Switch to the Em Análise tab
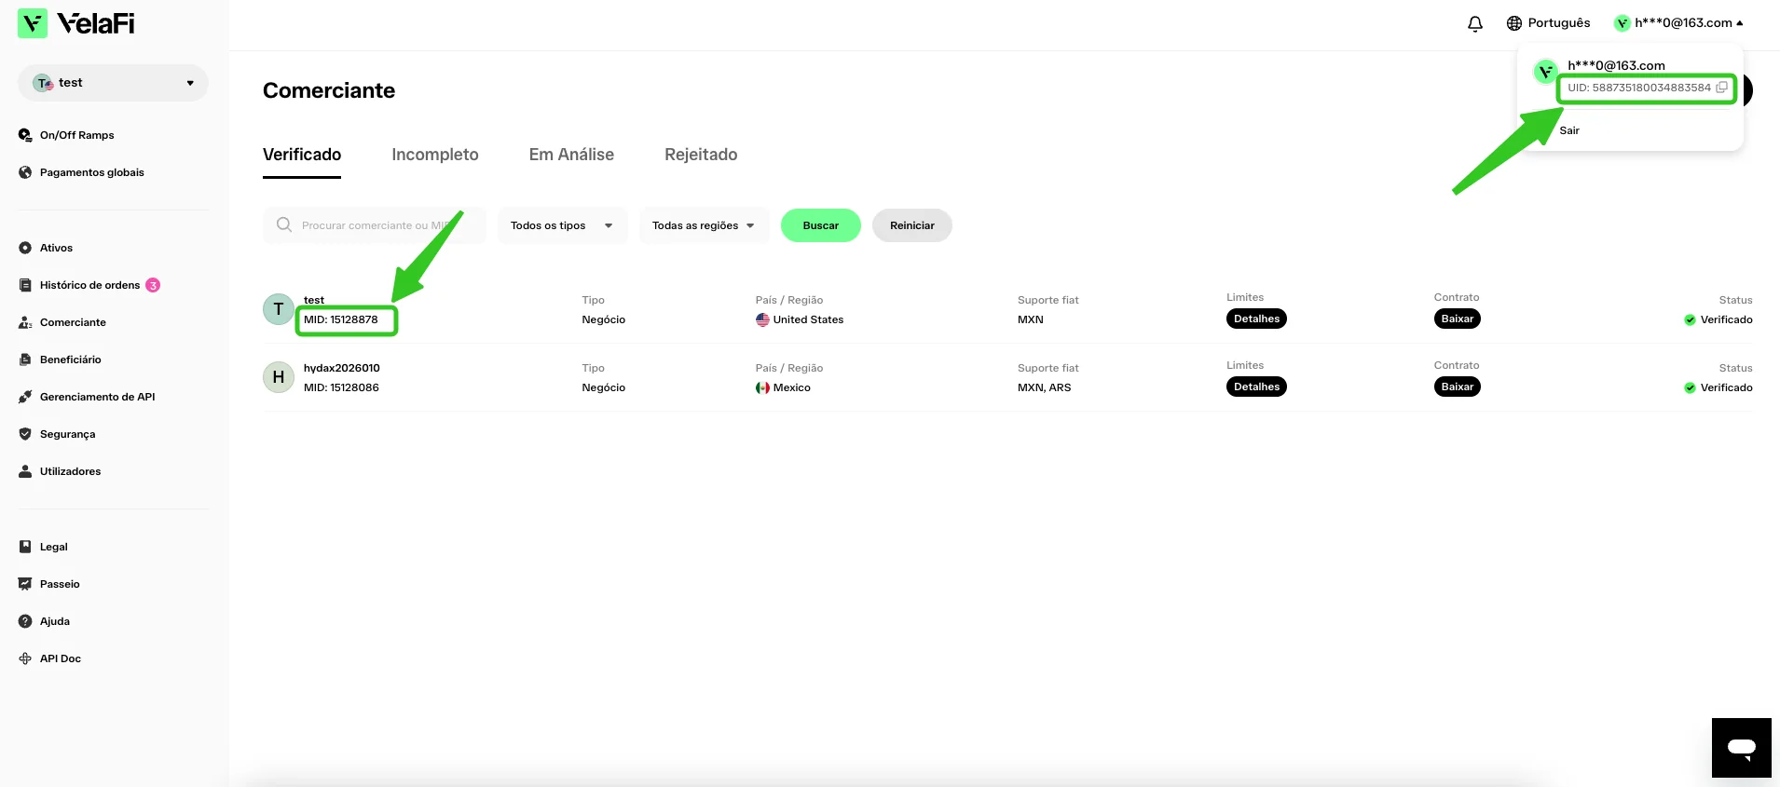 click(x=571, y=155)
